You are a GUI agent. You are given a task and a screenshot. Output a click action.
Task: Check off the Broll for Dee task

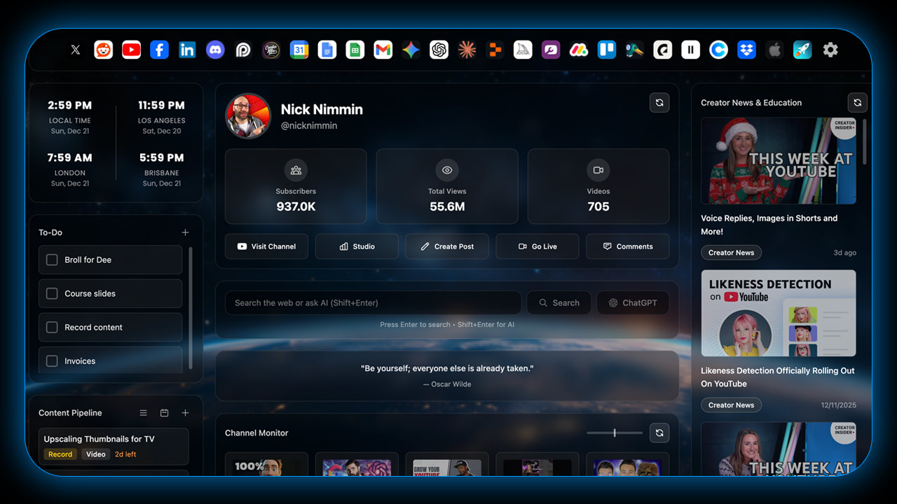point(52,260)
